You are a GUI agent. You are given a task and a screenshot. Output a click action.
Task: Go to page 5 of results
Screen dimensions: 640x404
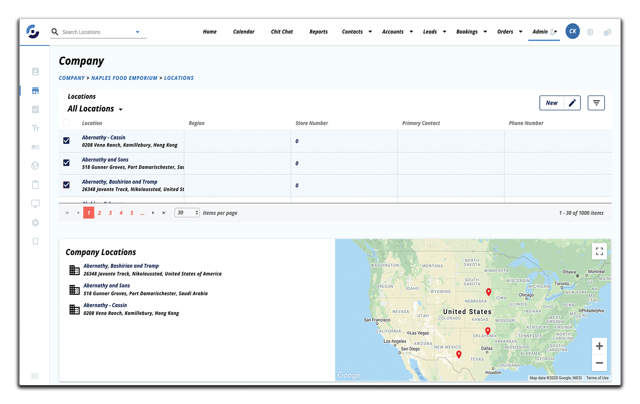click(x=132, y=213)
